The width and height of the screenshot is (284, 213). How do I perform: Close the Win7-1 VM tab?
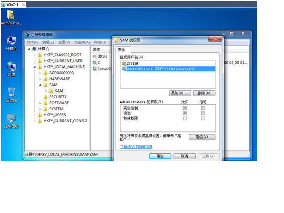24,5
